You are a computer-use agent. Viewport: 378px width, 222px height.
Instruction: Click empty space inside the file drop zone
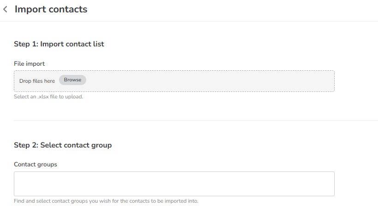click(x=207, y=81)
